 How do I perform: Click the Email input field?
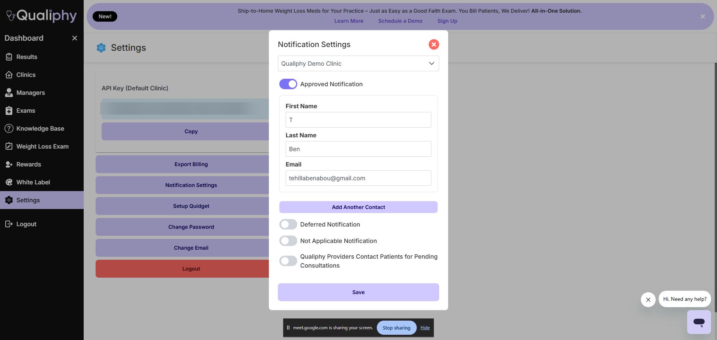click(358, 178)
